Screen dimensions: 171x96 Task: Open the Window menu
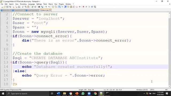[68, 4]
